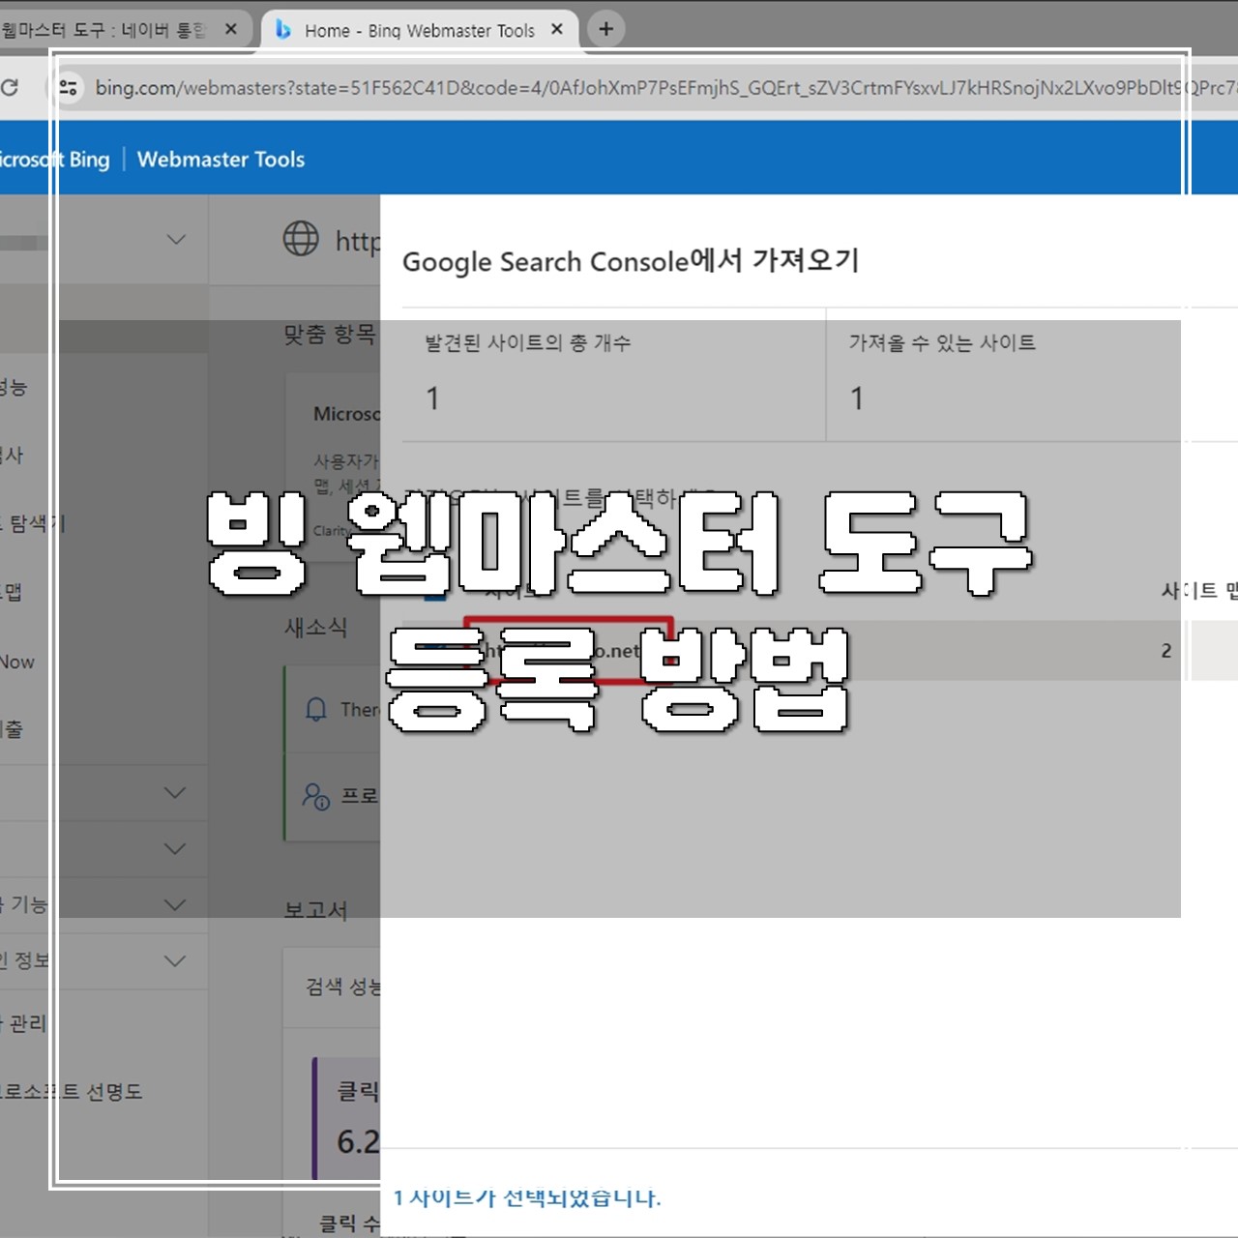The width and height of the screenshot is (1238, 1238).
Task: Open the 탐색기 sidebar item
Action: click(33, 523)
